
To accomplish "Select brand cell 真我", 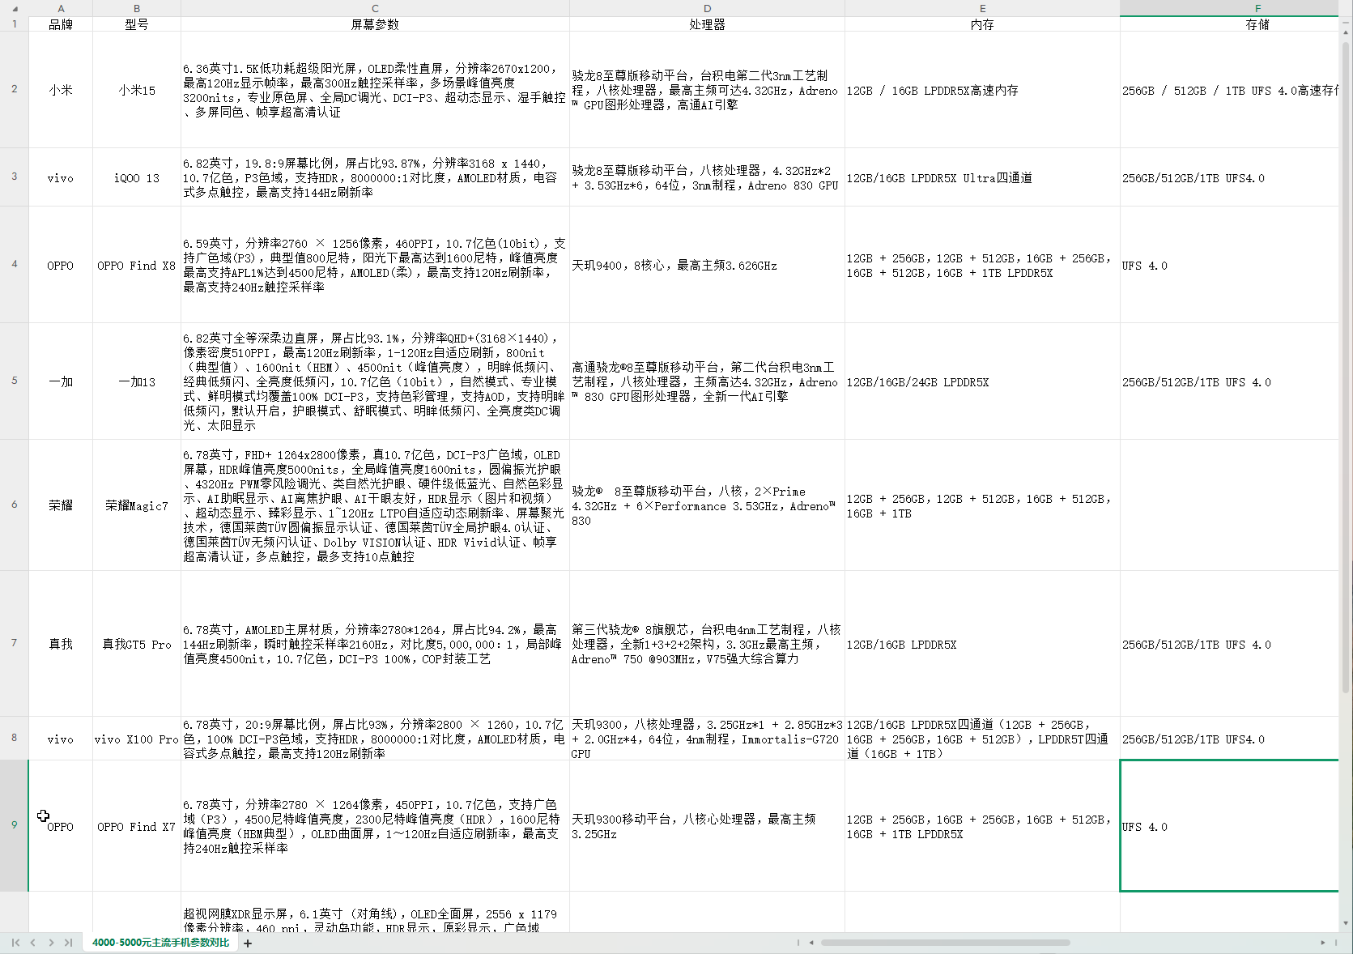I will point(61,644).
